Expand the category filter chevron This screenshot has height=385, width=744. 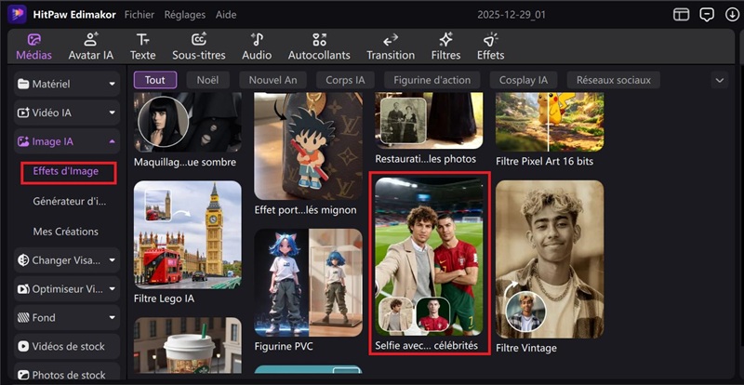719,80
